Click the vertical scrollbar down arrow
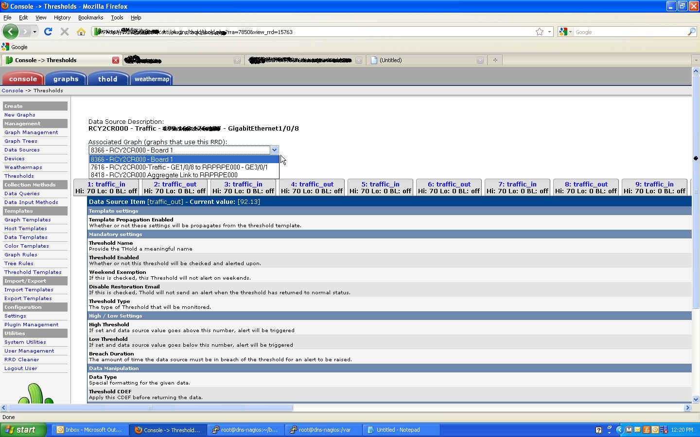Screen dimensions: 700x437 [x=696, y=399]
